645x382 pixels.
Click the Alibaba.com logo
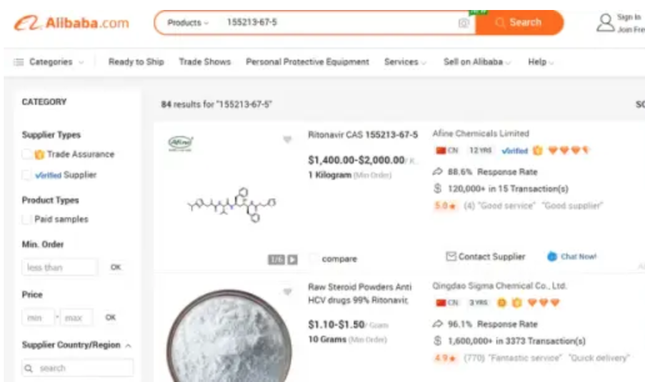tap(72, 23)
